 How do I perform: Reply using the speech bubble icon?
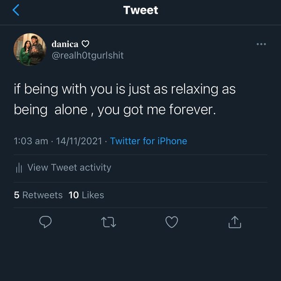(45, 222)
